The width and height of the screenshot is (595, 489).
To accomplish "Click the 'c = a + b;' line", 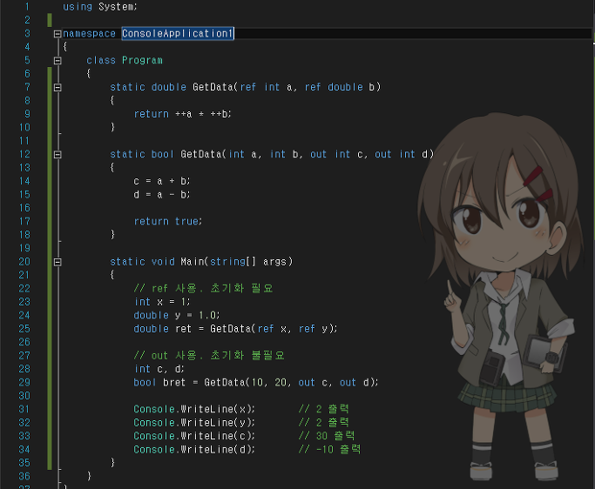I will (162, 181).
